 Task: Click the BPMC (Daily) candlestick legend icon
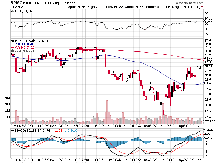click(x=12, y=40)
